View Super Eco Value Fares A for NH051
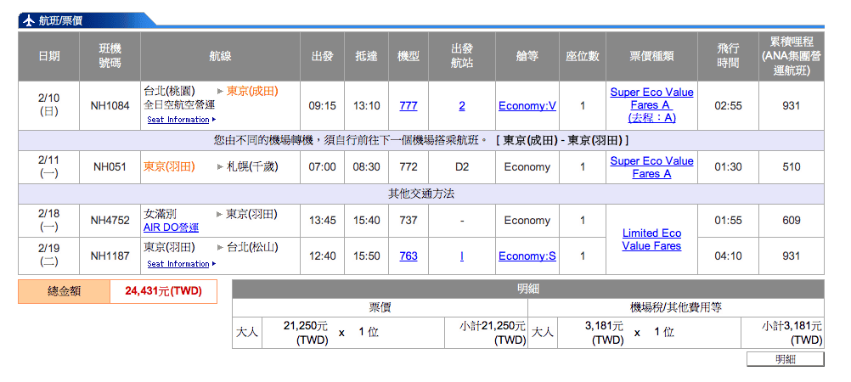851x382 pixels. [x=651, y=167]
